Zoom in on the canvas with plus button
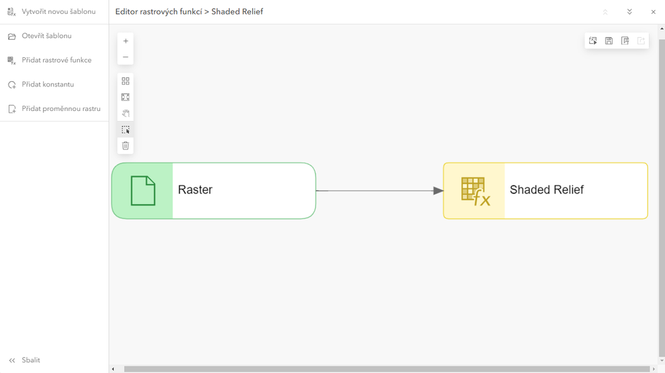 point(125,41)
